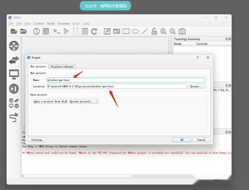Toggle show interface labels icon
Image resolution: width=249 pixels, height=190 pixels.
46,31
